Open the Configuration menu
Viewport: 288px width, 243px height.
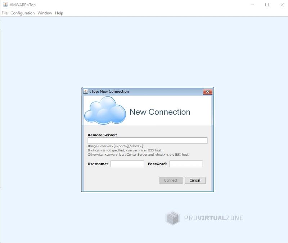[22, 13]
